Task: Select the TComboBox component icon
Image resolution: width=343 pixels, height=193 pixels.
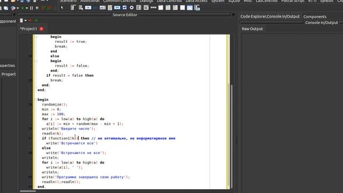Action: tap(146, 8)
